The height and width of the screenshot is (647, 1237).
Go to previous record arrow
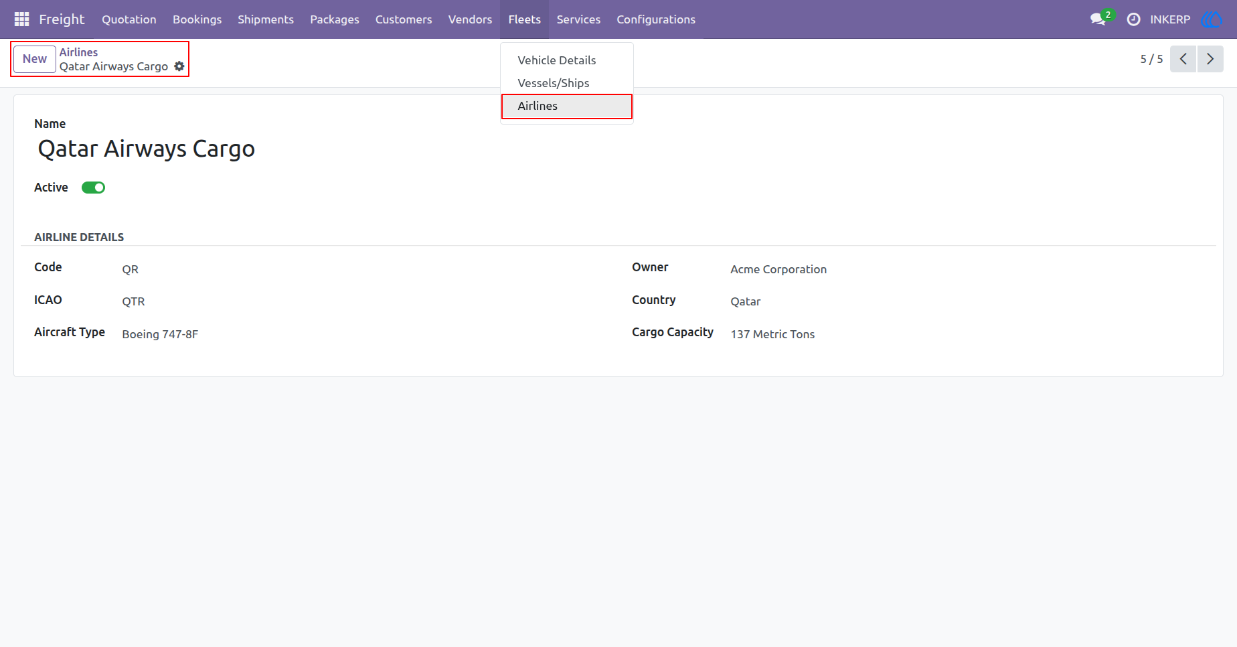pyautogui.click(x=1183, y=59)
